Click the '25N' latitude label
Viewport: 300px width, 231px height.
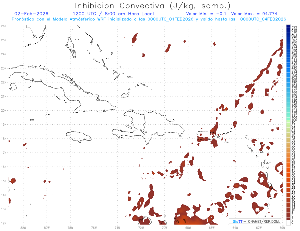click(3, 40)
